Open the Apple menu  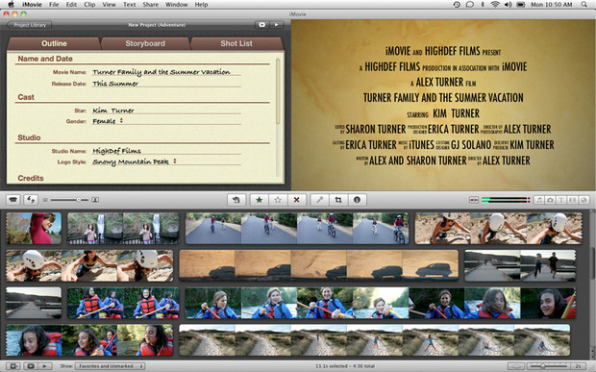pyautogui.click(x=11, y=5)
